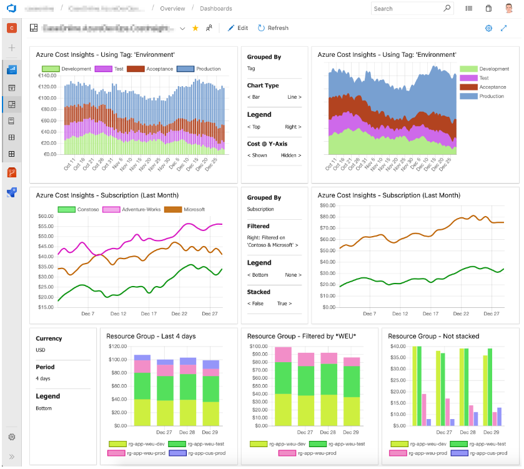
Task: Go to Overview breadcrumb
Action: pyautogui.click(x=172, y=8)
